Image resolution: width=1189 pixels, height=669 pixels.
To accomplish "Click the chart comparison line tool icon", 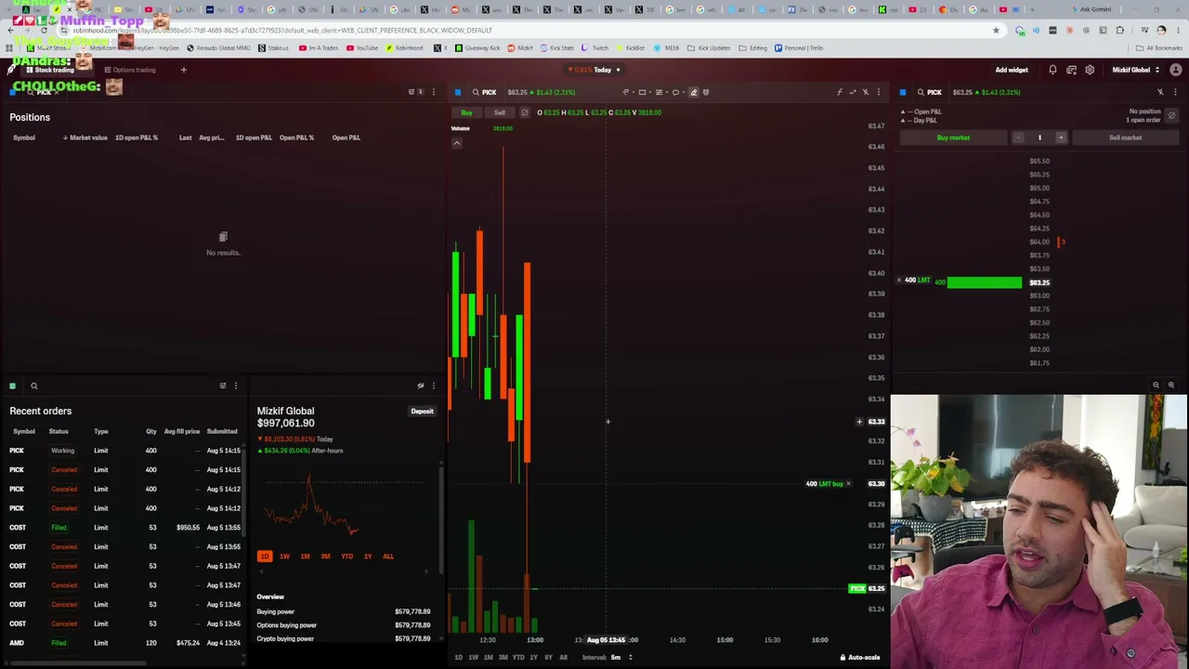I will (x=853, y=92).
